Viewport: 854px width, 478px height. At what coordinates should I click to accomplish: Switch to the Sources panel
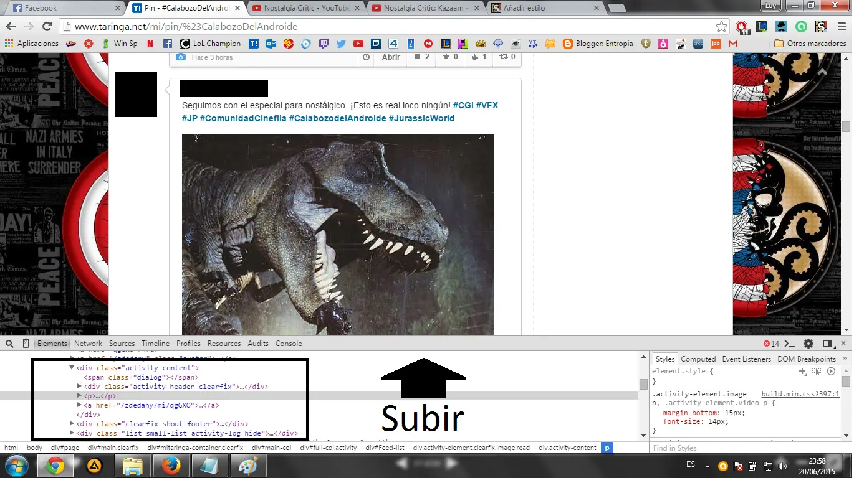[x=122, y=344]
